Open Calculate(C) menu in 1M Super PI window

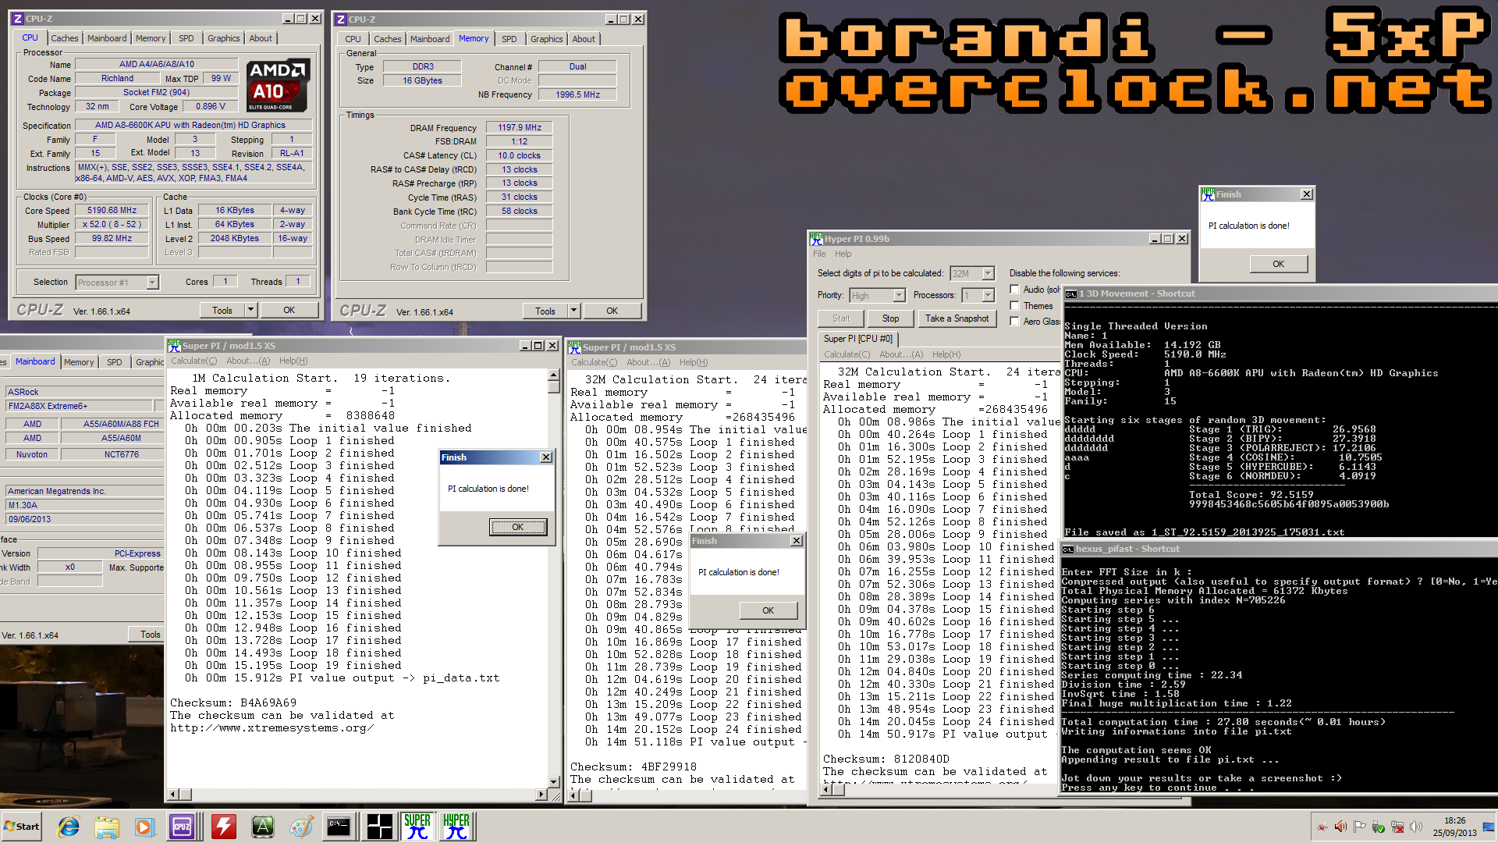pos(194,361)
